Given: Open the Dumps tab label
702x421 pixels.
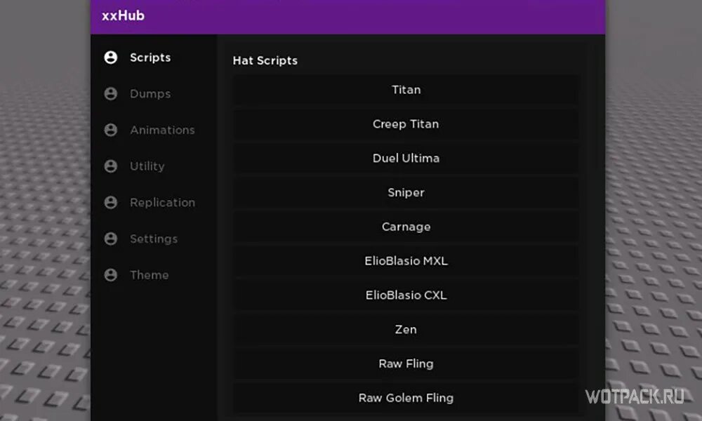Looking at the screenshot, I should [150, 93].
